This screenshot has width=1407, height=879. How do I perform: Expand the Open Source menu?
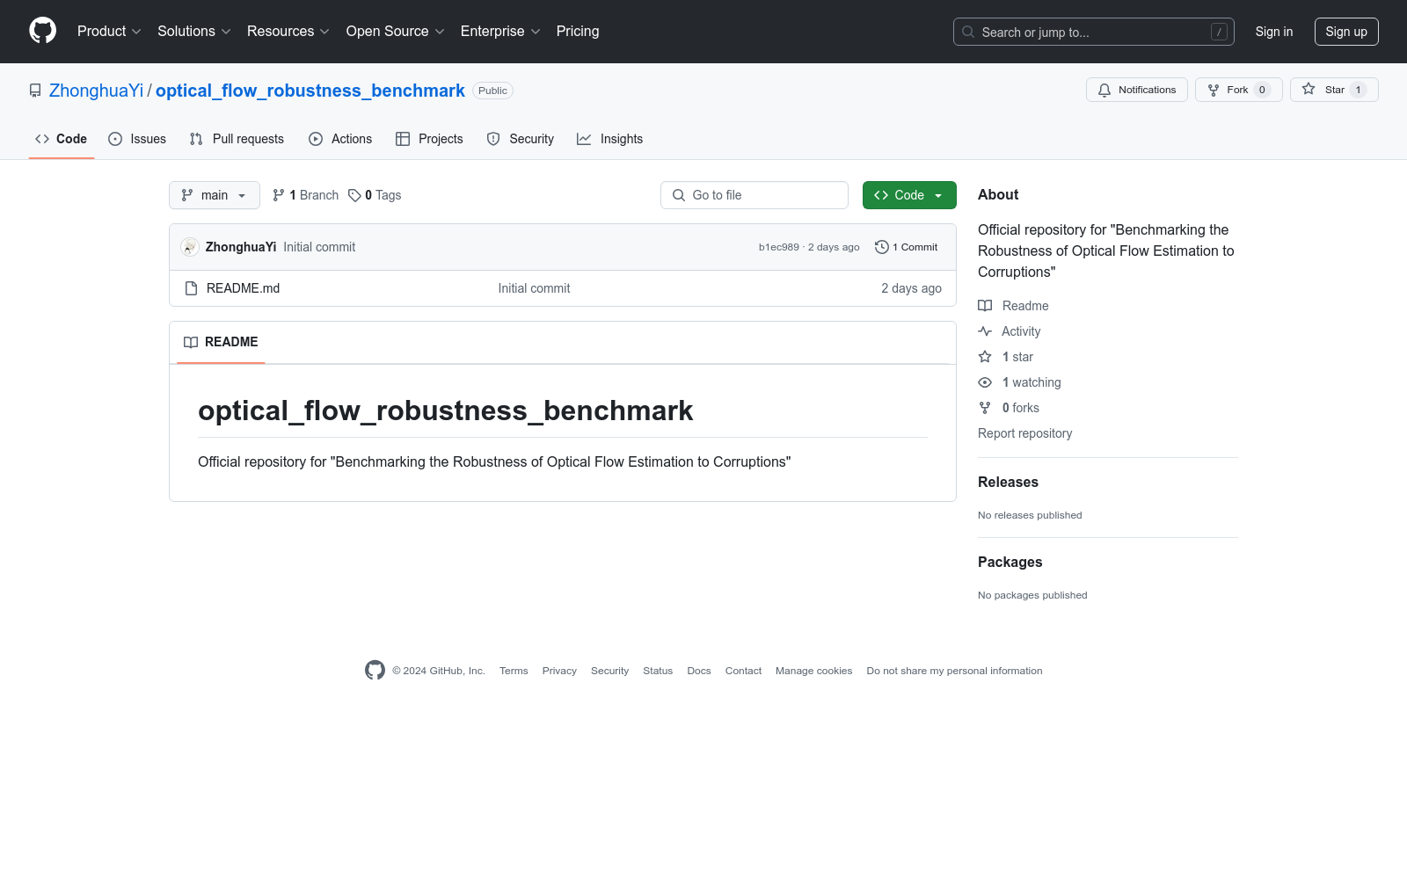(395, 32)
